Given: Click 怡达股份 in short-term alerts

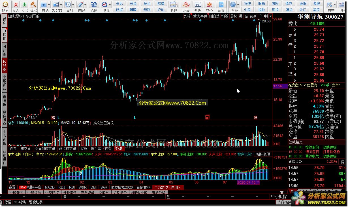Looking at the screenshot, I should click(312, 147).
